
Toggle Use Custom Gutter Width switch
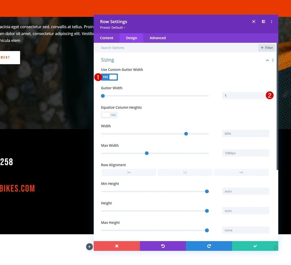coord(109,77)
